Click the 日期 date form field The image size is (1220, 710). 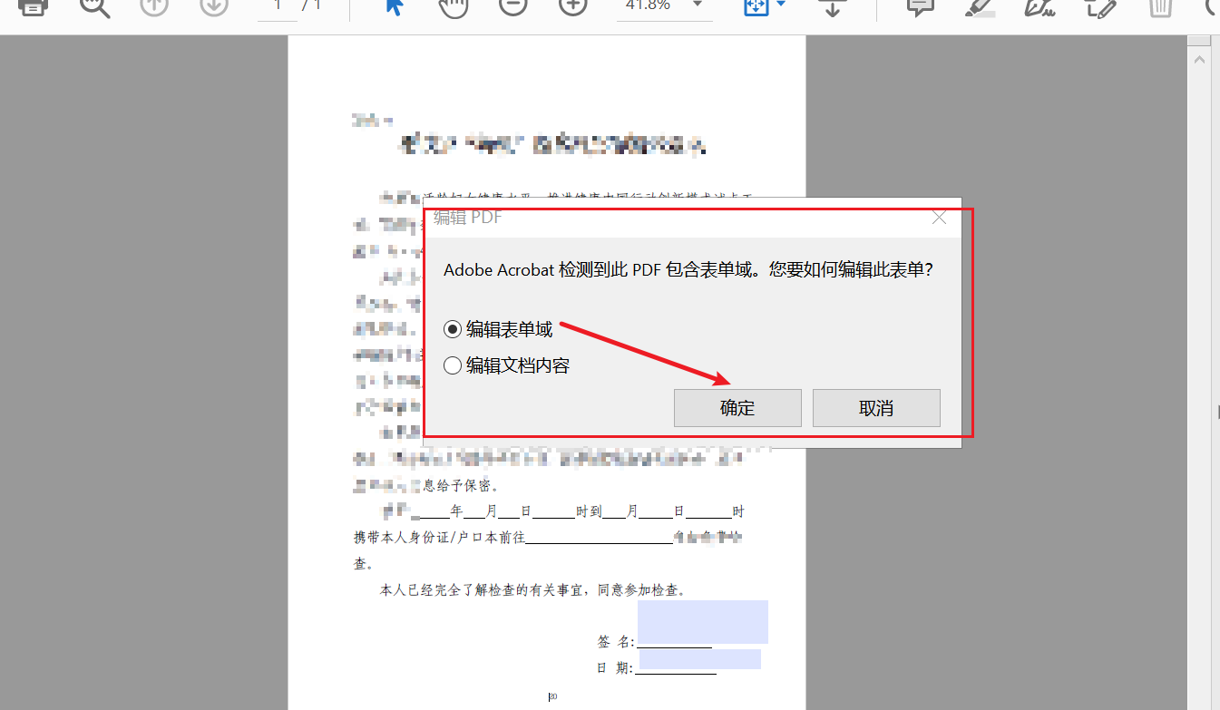click(700, 659)
